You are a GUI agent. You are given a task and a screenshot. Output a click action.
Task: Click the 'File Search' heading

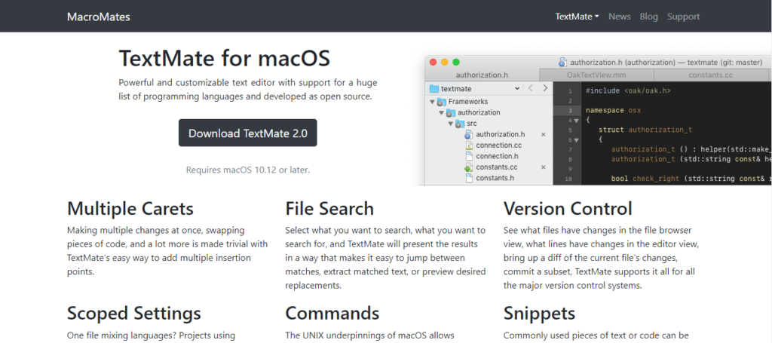coord(329,209)
